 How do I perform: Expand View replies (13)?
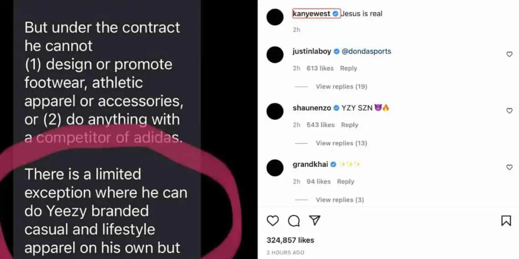(x=341, y=143)
